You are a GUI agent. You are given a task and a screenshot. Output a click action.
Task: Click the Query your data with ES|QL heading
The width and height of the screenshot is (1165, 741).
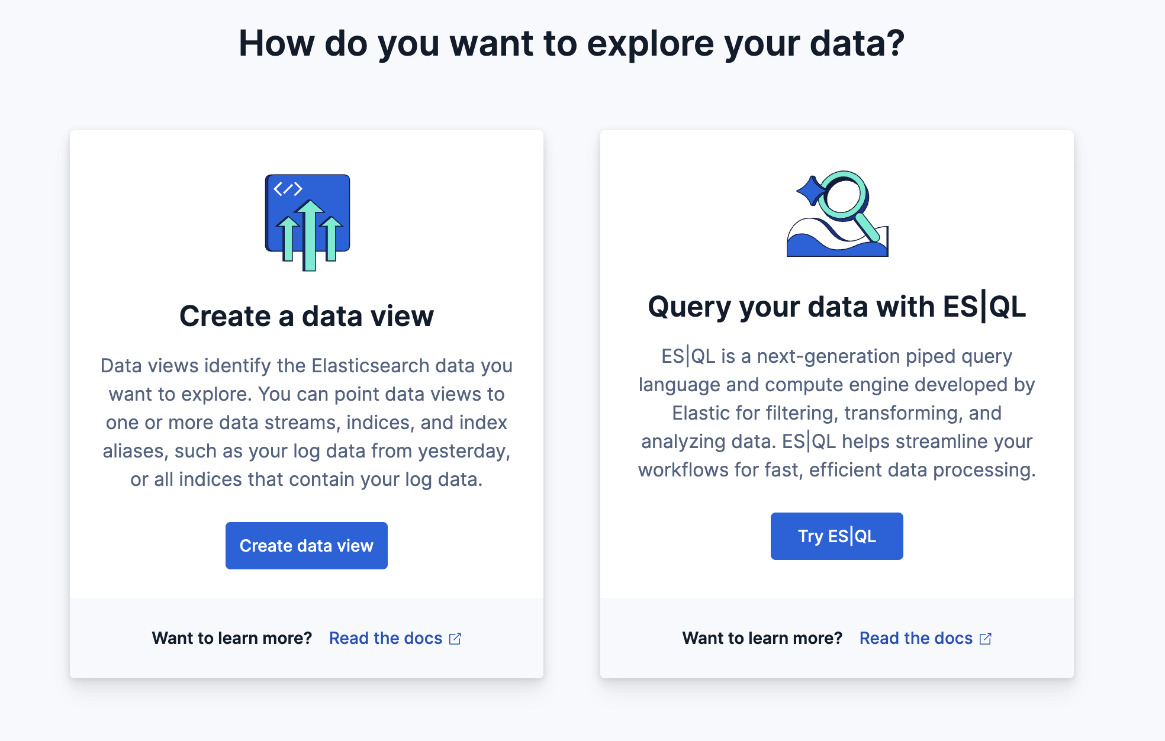point(836,307)
